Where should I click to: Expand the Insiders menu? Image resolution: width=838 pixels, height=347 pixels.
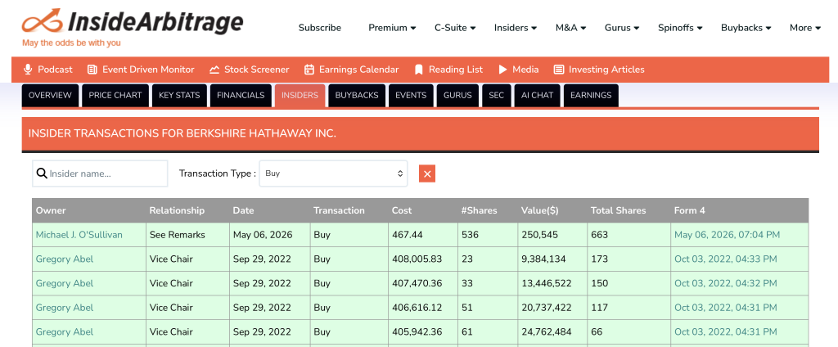click(516, 28)
